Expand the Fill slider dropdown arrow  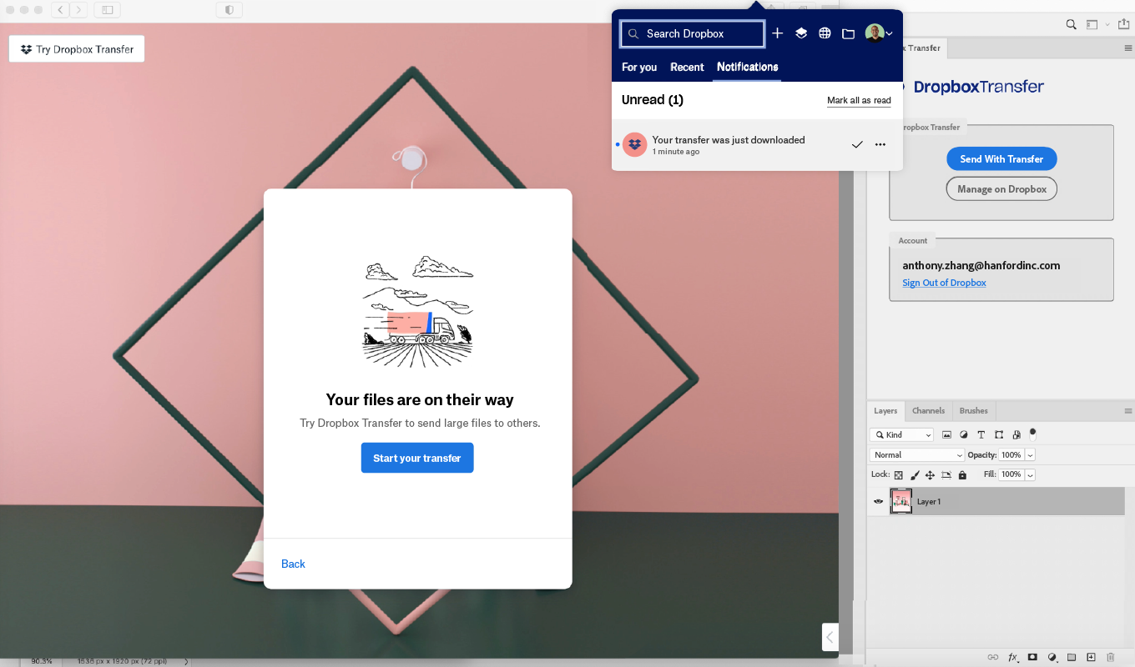click(x=1030, y=474)
